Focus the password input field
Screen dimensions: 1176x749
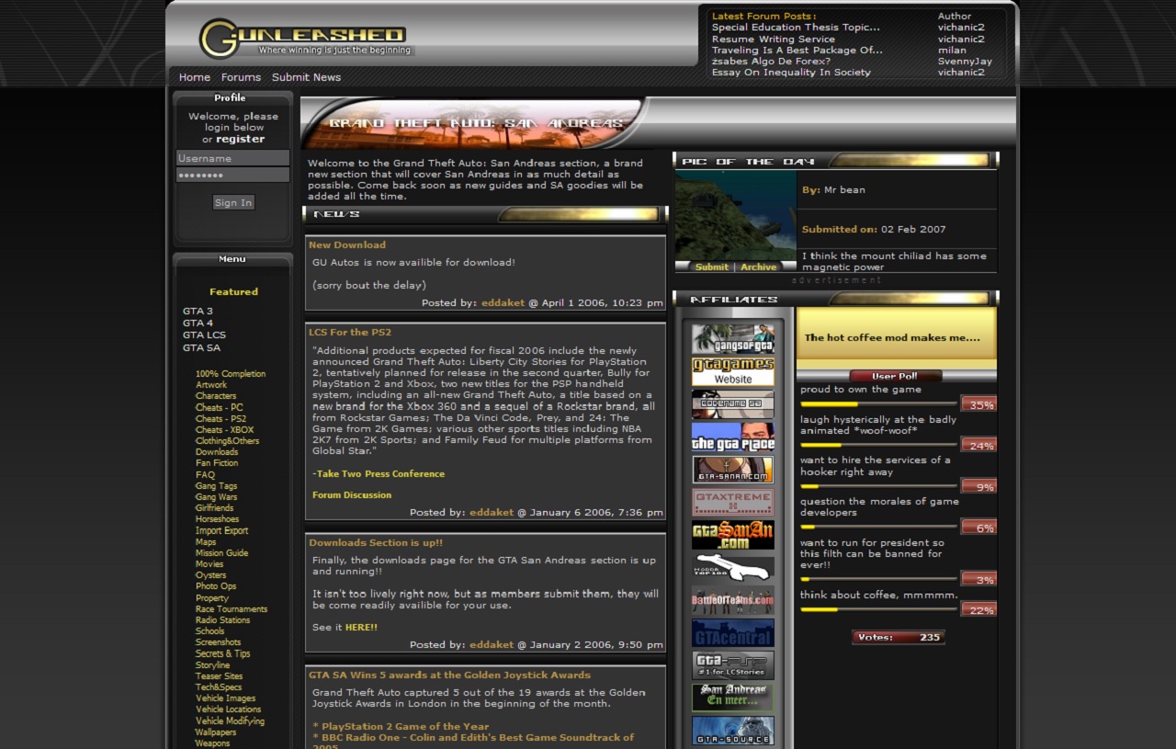(x=232, y=175)
